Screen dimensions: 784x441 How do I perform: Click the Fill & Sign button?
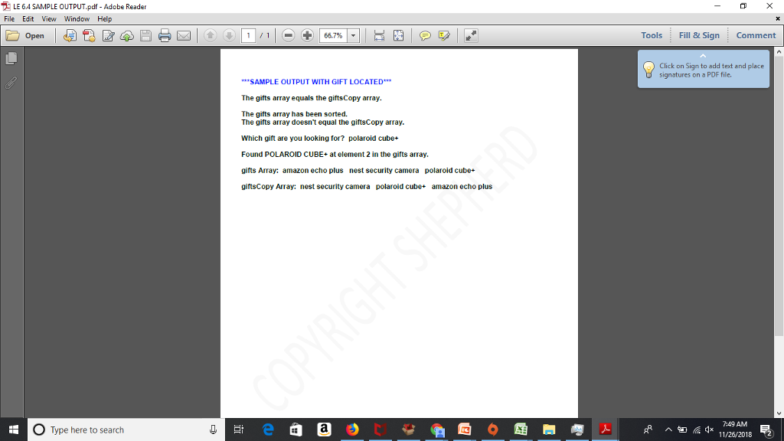tap(699, 34)
